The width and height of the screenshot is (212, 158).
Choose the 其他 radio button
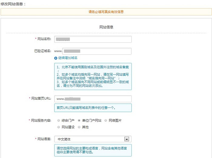79,127
